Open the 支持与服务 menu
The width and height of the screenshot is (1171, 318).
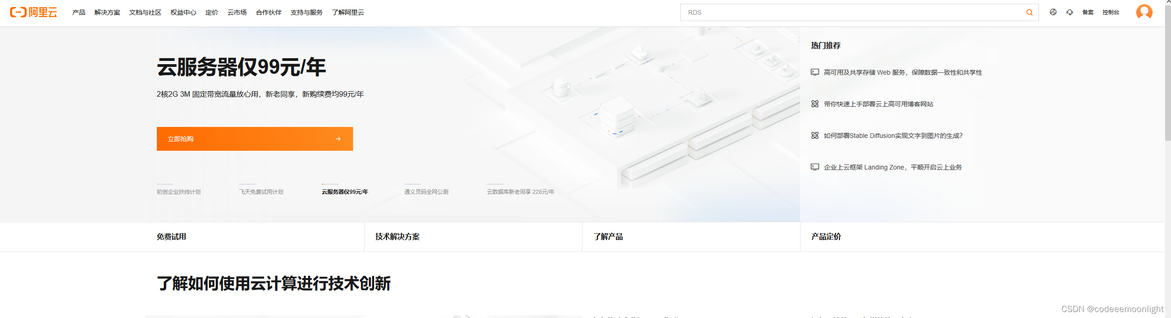tap(307, 12)
